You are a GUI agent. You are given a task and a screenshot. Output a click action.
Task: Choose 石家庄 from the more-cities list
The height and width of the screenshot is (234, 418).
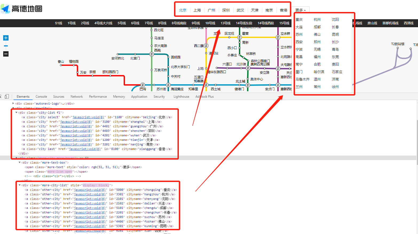point(337,72)
